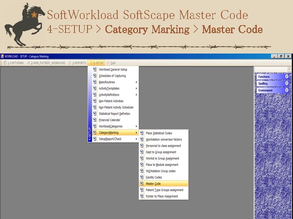Expand the WorkloadCategories submenu arrow

pos(136,127)
